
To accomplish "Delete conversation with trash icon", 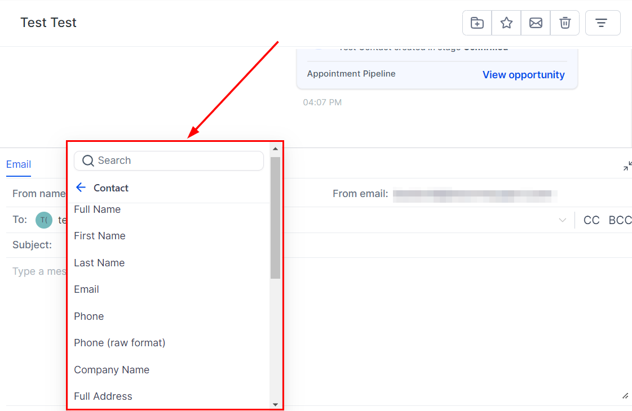I will [x=565, y=23].
